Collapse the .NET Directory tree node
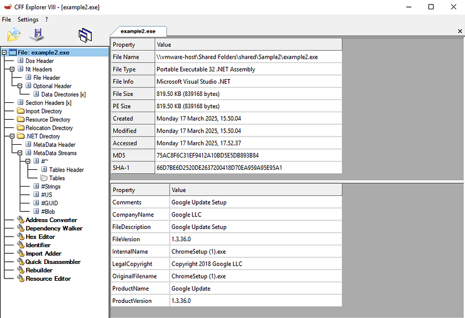Screen dimensions: 465x318 [x=12, y=136]
